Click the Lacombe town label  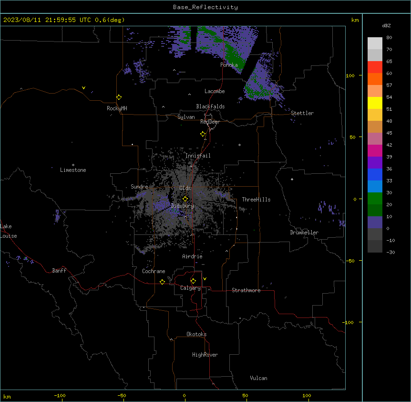(x=215, y=91)
